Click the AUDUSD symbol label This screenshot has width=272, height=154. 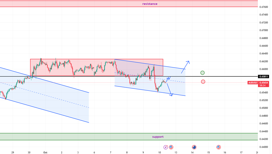click(x=253, y=83)
